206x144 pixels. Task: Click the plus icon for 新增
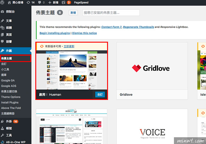pyautogui.click(x=50, y=2)
